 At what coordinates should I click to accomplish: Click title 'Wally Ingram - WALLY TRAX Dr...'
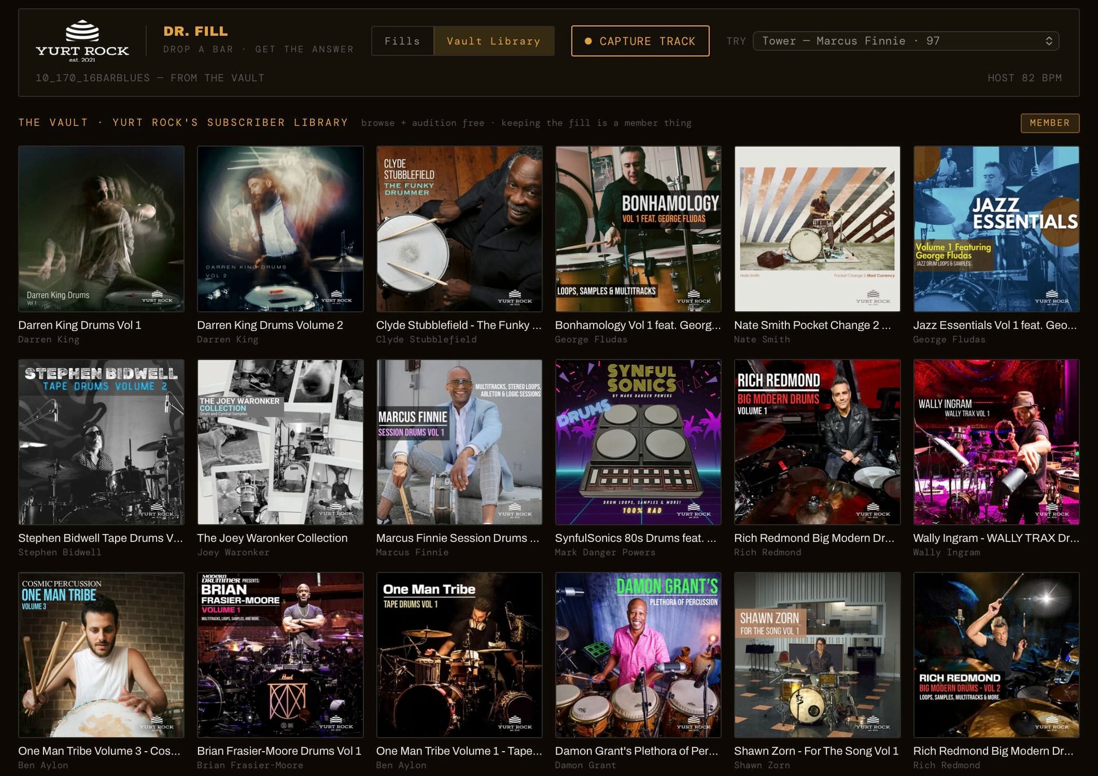click(x=996, y=538)
